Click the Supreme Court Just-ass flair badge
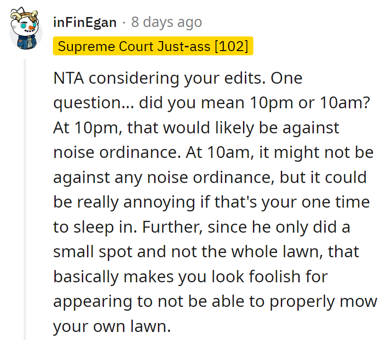This screenshot has width=389, height=340. click(x=153, y=46)
